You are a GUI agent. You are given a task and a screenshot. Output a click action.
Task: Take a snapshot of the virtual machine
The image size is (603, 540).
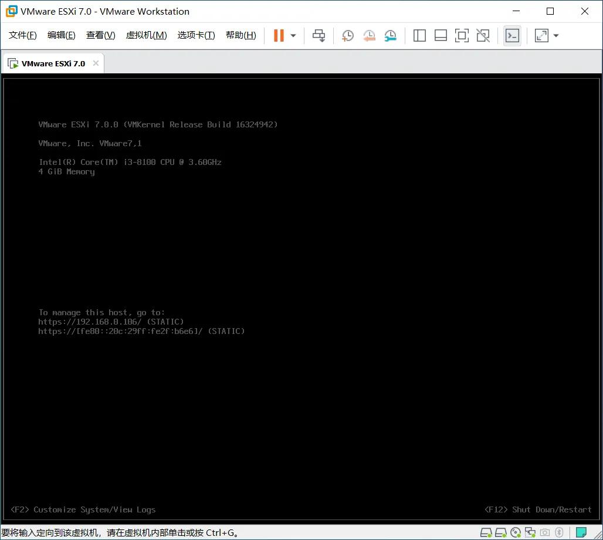tap(348, 36)
